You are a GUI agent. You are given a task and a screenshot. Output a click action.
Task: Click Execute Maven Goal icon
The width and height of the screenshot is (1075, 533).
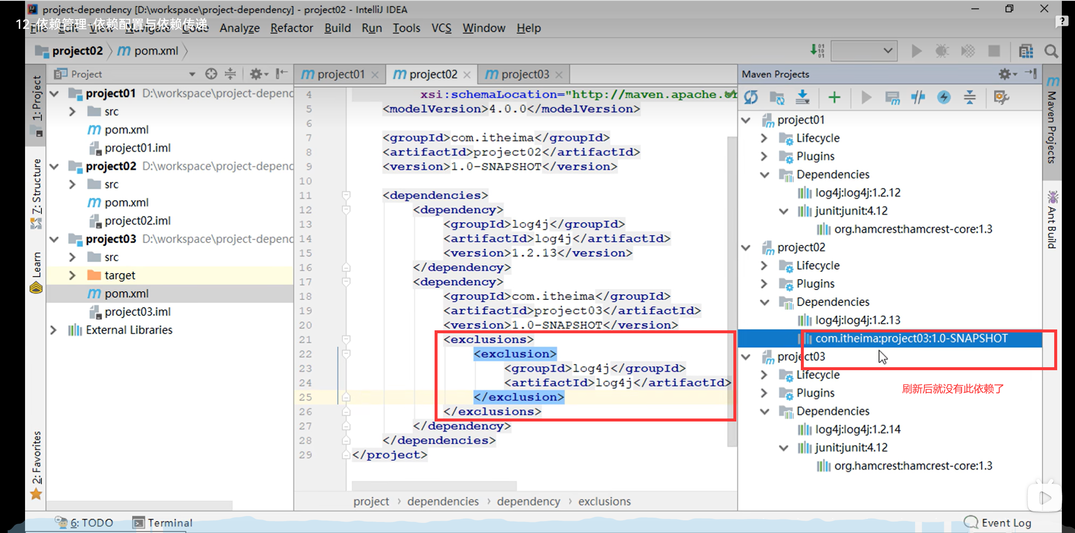tap(893, 98)
